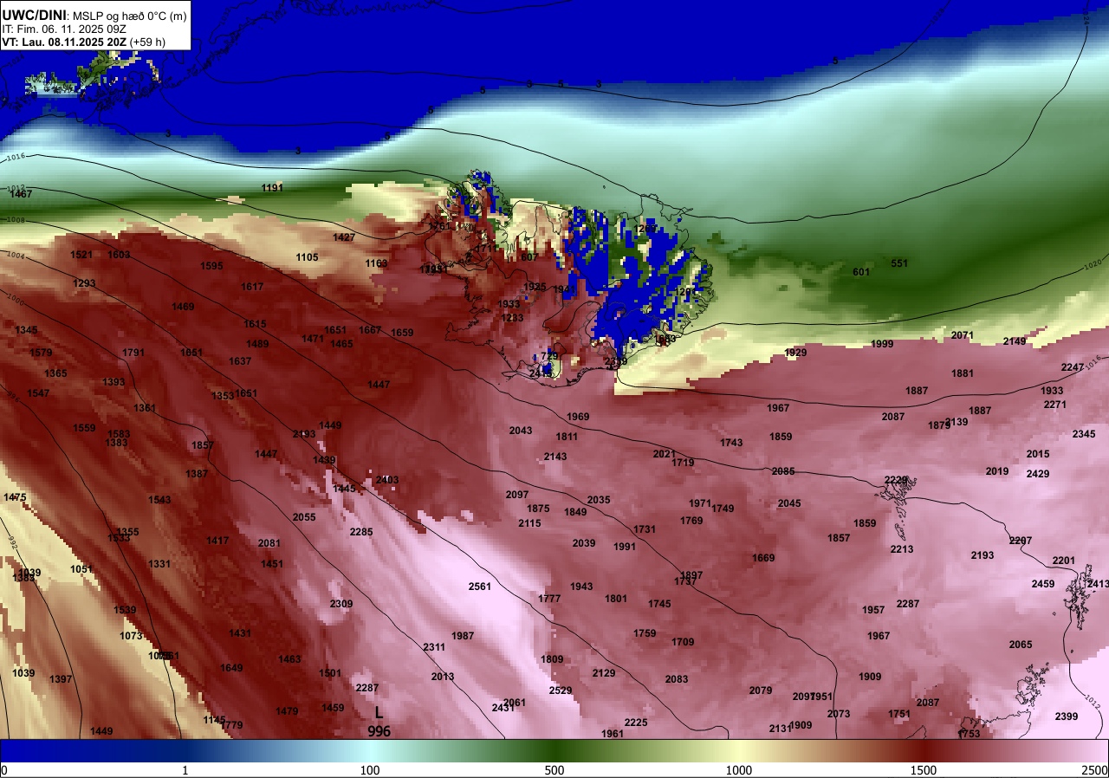Click the 1000 tick on the color scale
The width and height of the screenshot is (1109, 778).
739,770
